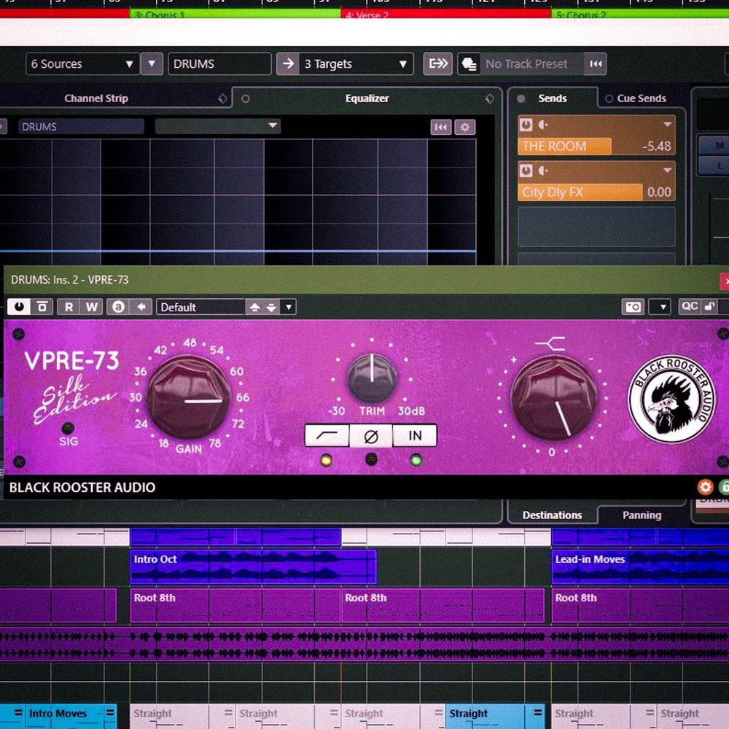Screen dimensions: 729x729
Task: Click the green lock icon at plugin footer
Action: (x=724, y=487)
